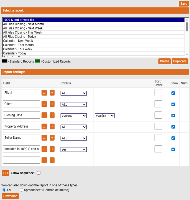Uncheck Show for Seller Name field
190x200 pixels.
(x=173, y=138)
